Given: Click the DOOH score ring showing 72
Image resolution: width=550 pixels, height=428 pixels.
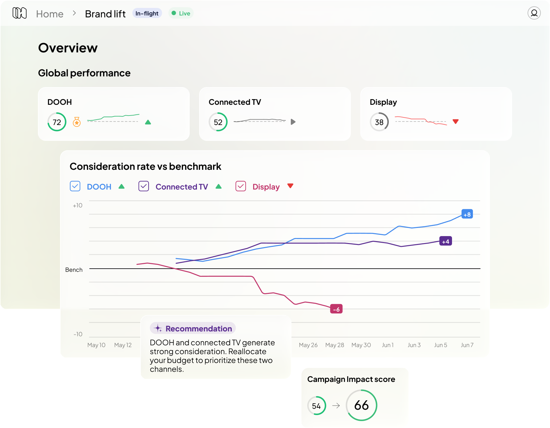Looking at the screenshot, I should tap(57, 122).
